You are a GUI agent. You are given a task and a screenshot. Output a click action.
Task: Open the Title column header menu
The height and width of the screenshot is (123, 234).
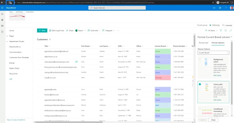click(47, 46)
